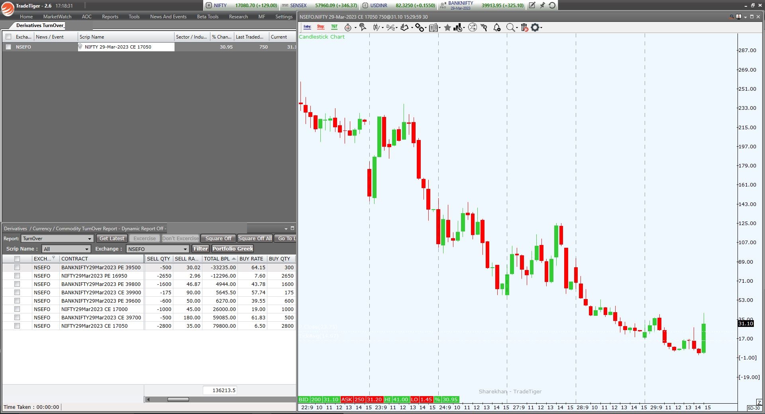Open the Reports menu
This screenshot has width=765, height=414.
point(110,17)
